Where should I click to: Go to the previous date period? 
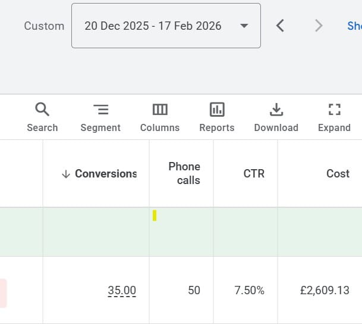pyautogui.click(x=281, y=26)
